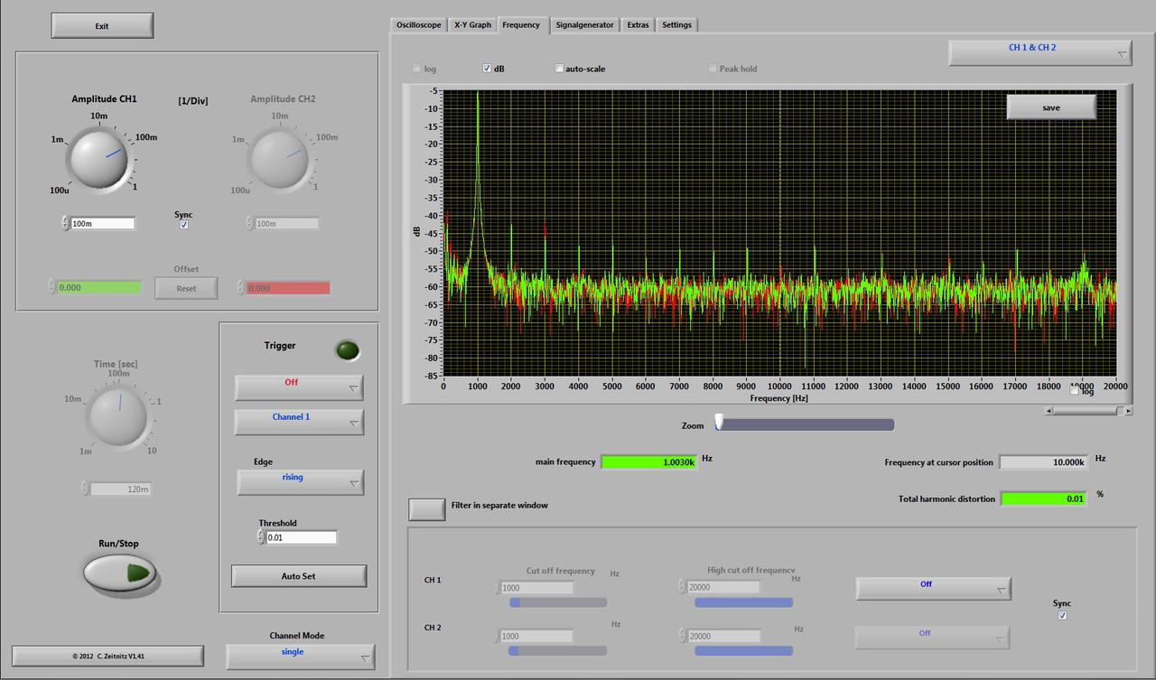Screen dimensions: 1156x680
Task: Click the horizontal scrollbar below the graph
Action: [x=1088, y=410]
